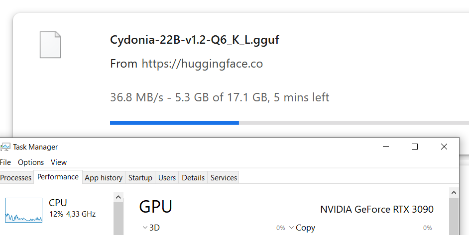
Task: Click the Task Manager title bar icon
Action: point(5,147)
